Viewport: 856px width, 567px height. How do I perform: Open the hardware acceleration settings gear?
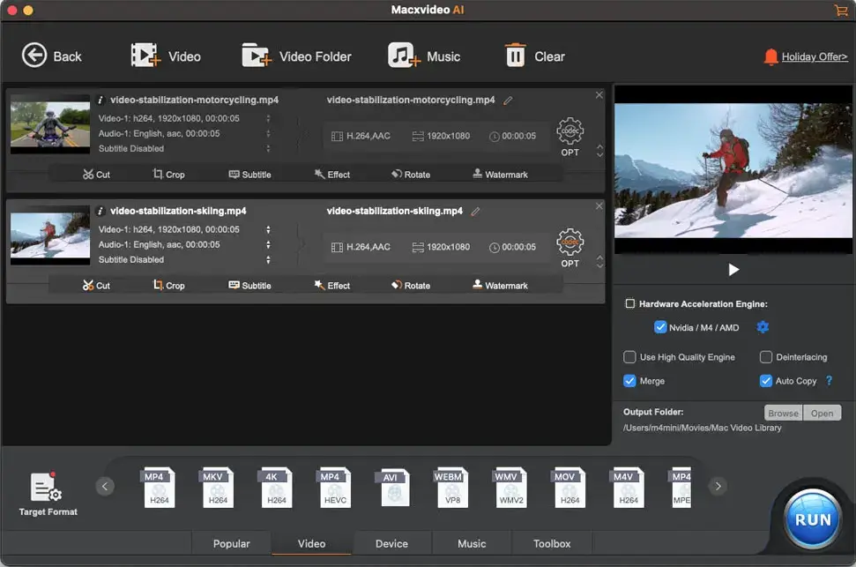[x=763, y=327]
